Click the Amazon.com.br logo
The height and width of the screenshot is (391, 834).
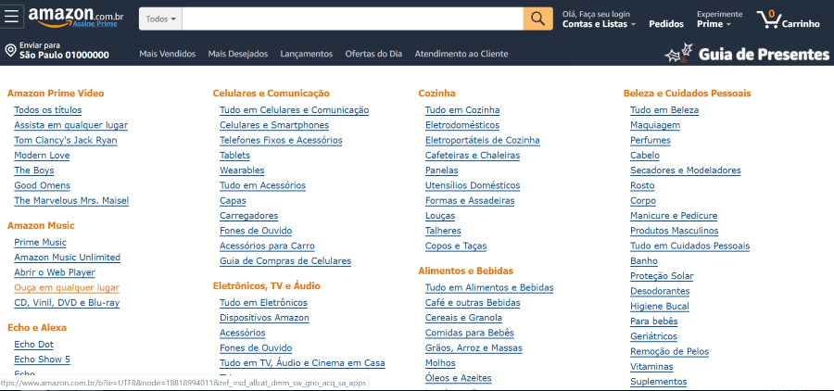(76, 16)
